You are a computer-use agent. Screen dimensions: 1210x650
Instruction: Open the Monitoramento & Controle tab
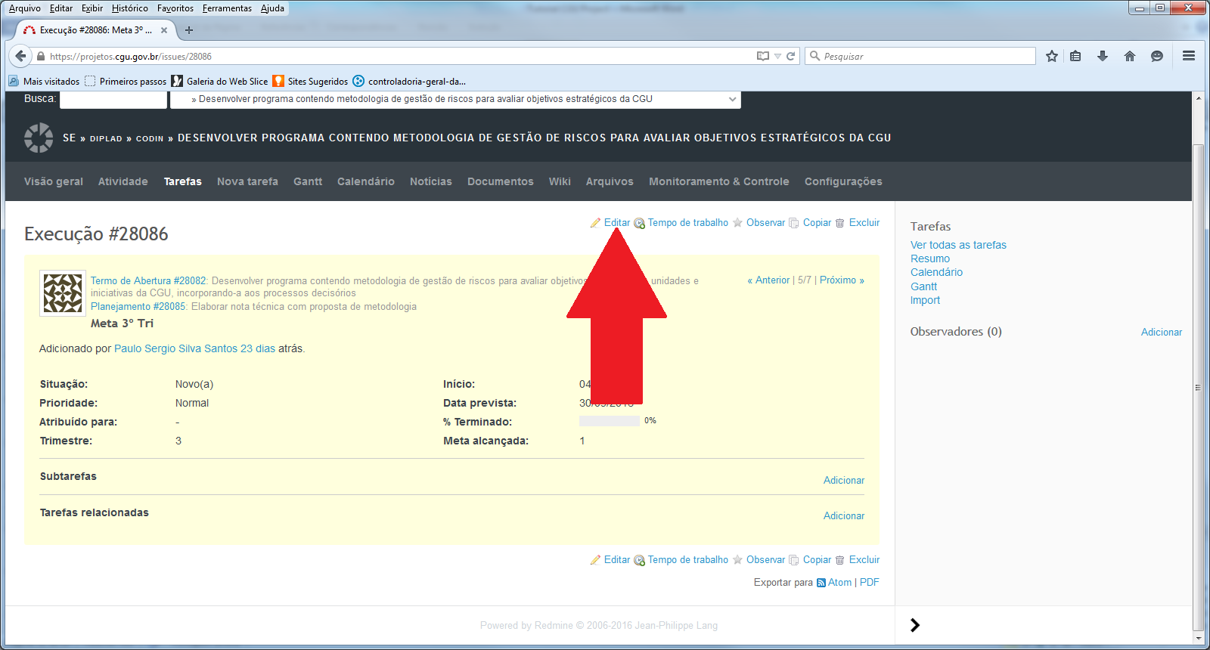(x=718, y=181)
